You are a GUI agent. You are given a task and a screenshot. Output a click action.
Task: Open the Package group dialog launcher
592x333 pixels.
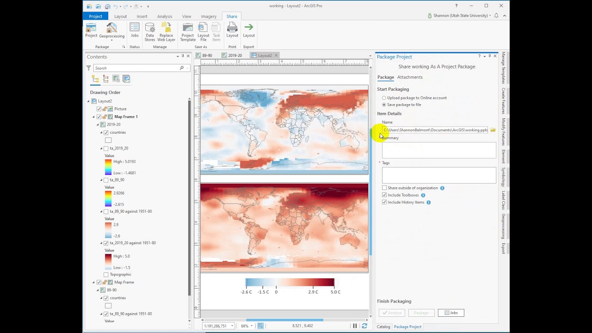tap(123, 47)
